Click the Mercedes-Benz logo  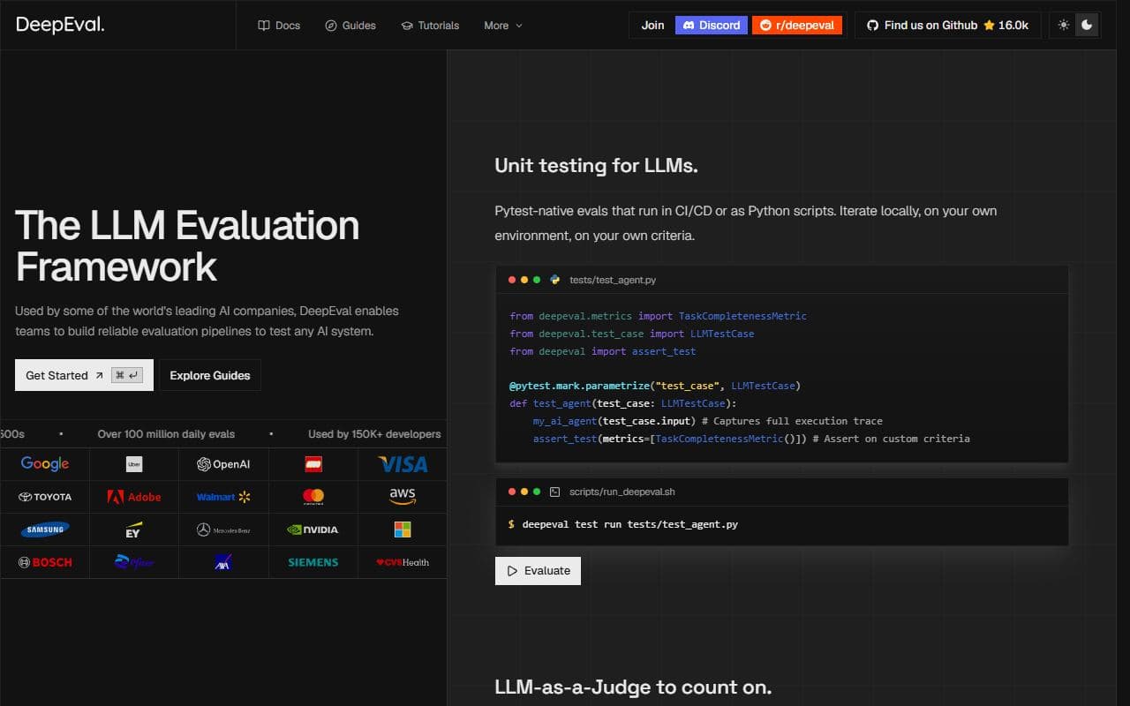(223, 529)
